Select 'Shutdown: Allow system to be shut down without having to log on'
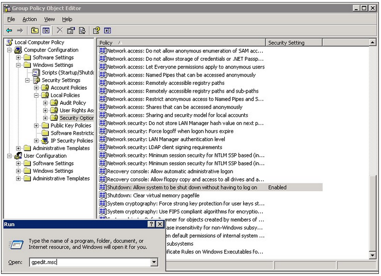381x276 pixels. click(x=182, y=187)
